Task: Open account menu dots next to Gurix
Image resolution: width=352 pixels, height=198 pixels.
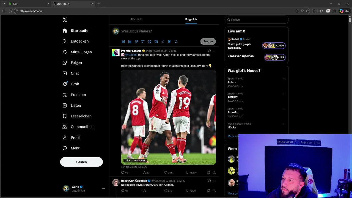Action: click(104, 189)
